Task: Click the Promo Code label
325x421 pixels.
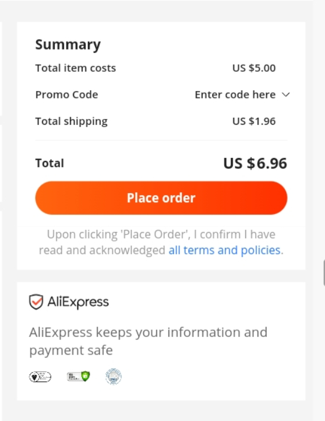Action: point(66,94)
